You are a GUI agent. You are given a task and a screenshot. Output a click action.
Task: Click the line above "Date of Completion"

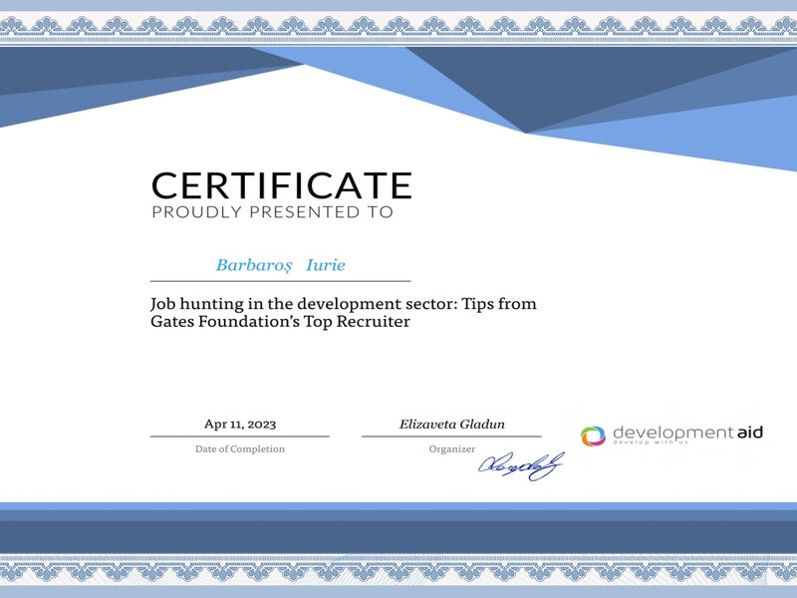(x=239, y=437)
